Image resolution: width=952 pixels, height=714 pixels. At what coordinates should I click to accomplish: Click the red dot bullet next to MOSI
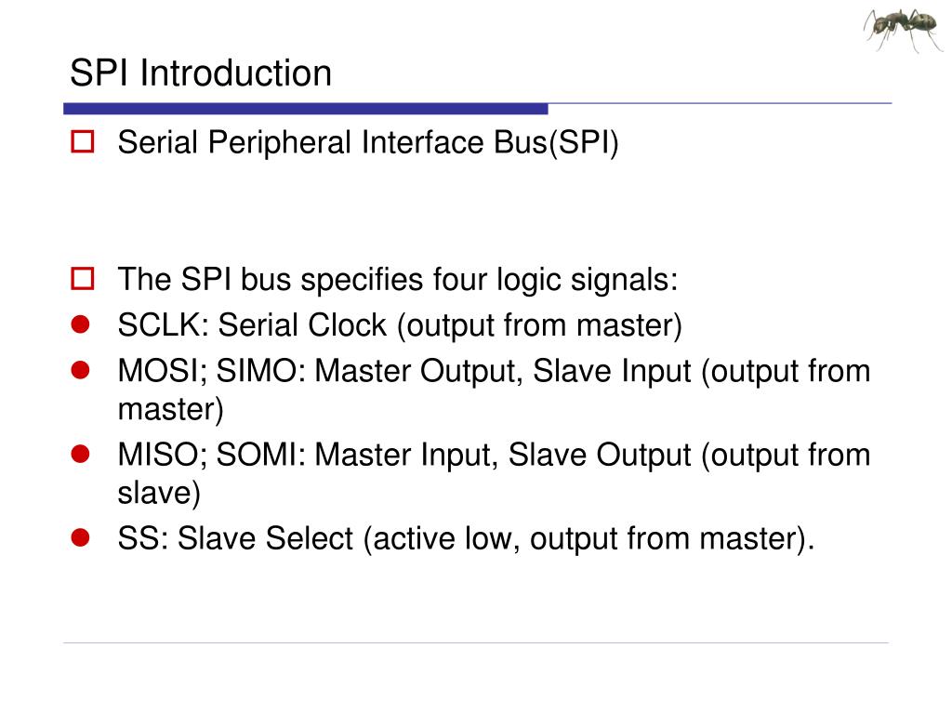pyautogui.click(x=80, y=370)
